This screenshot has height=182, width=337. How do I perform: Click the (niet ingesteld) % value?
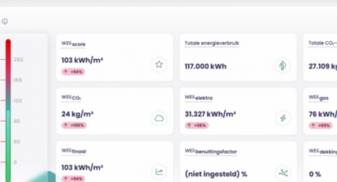point(216,174)
